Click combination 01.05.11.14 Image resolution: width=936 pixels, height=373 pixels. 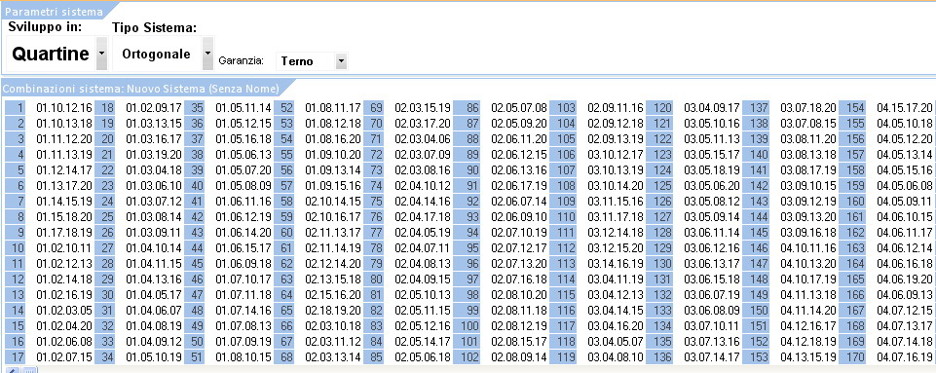click(243, 108)
